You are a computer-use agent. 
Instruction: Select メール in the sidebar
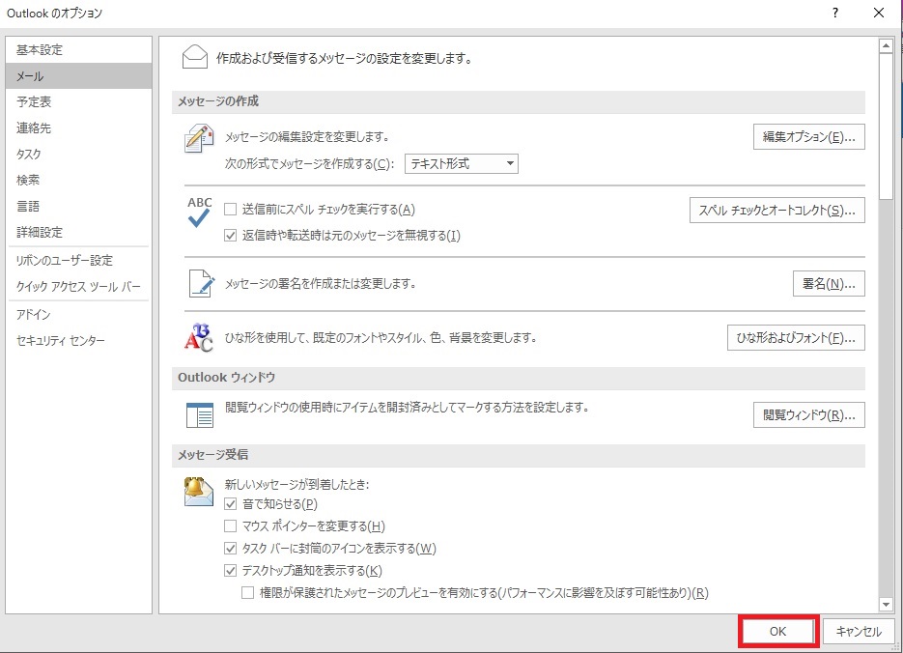pyautogui.click(x=79, y=76)
